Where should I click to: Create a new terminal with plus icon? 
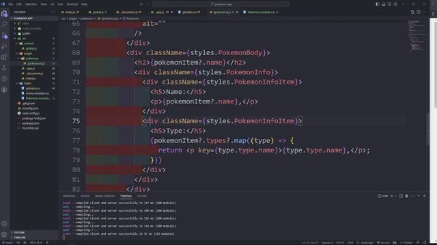pyautogui.click(x=391, y=196)
